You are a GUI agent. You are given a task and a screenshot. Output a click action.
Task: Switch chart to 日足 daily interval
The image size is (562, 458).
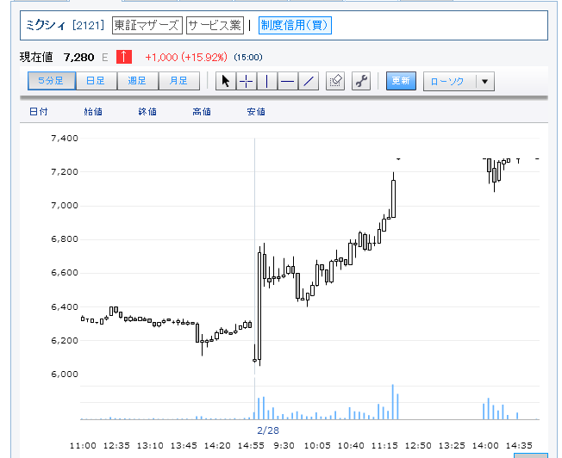pos(96,81)
